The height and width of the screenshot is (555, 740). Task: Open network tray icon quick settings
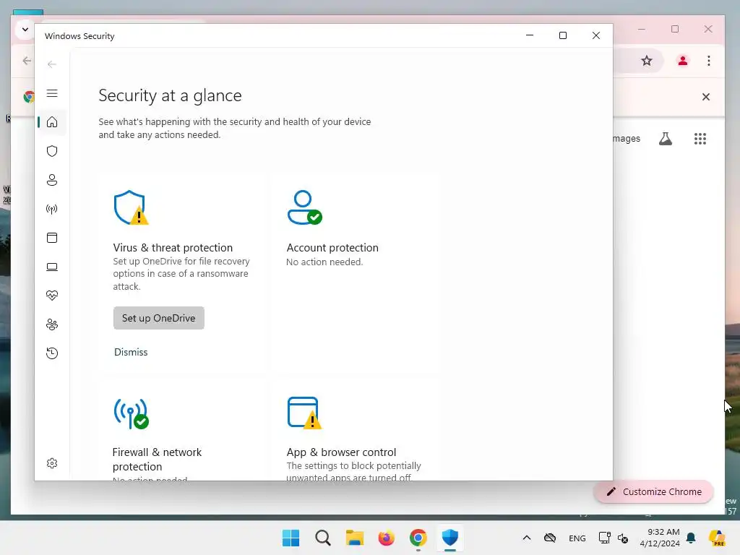(x=604, y=538)
